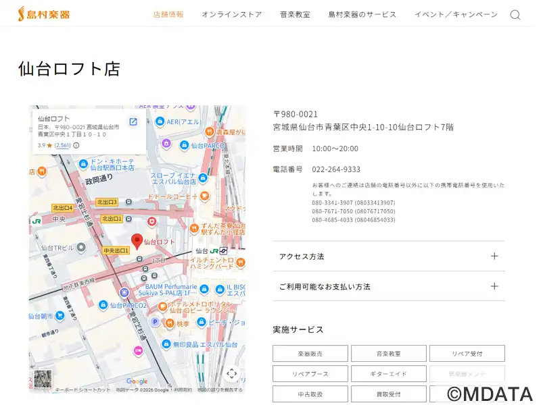Expand the アクセス方法 section

(388, 256)
